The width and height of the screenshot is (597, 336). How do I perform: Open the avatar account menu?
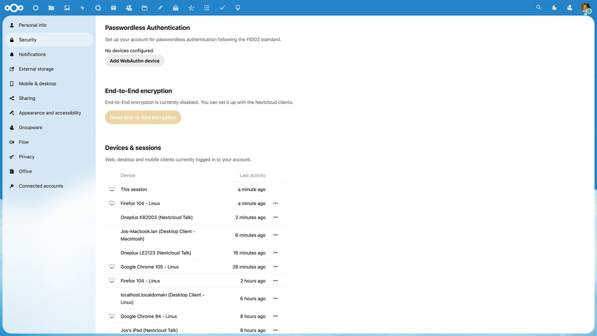point(586,8)
